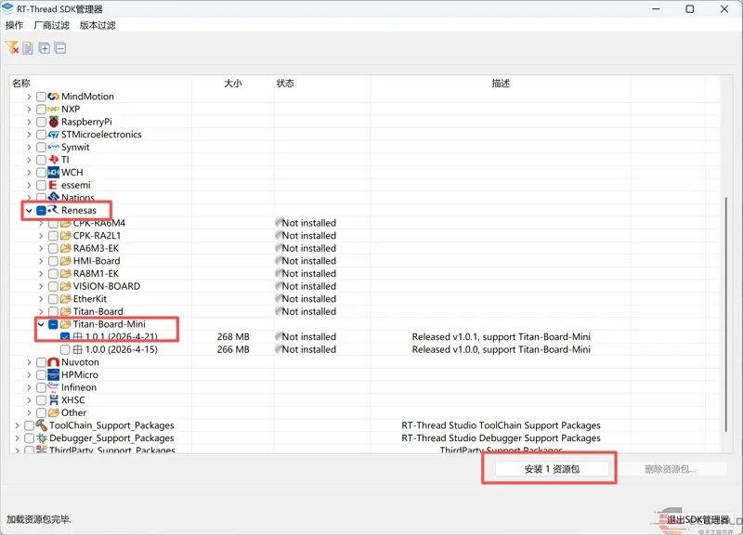Click the STMicroelectronics logo icon
The height and width of the screenshot is (535, 743).
point(54,135)
